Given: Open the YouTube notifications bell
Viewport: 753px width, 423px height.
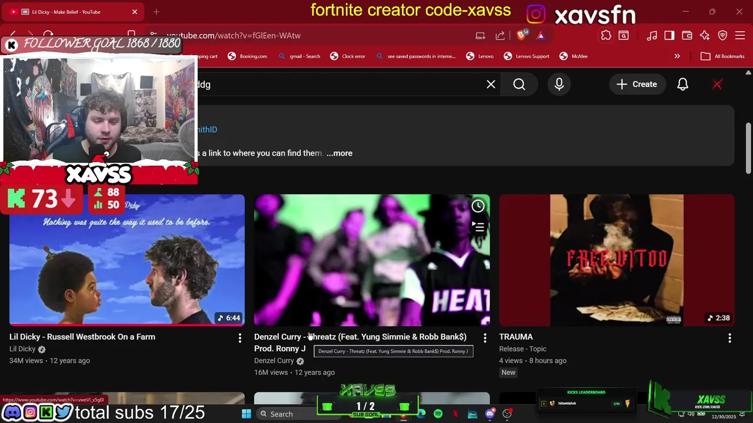Looking at the screenshot, I should [x=682, y=84].
